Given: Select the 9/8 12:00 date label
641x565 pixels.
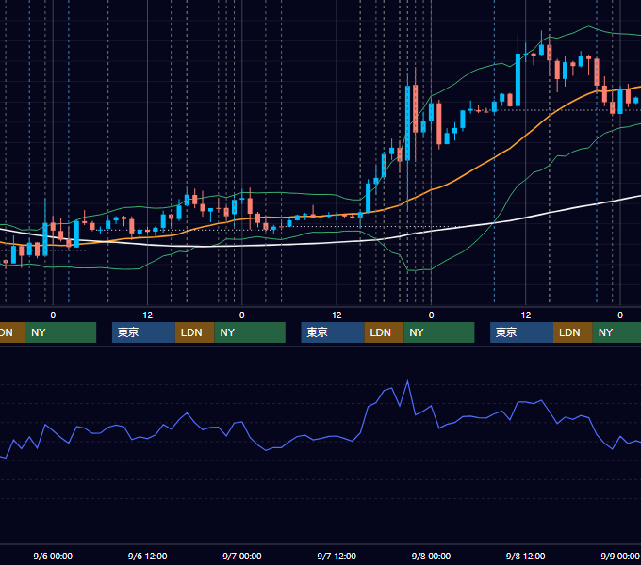Looking at the screenshot, I should click(525, 556).
